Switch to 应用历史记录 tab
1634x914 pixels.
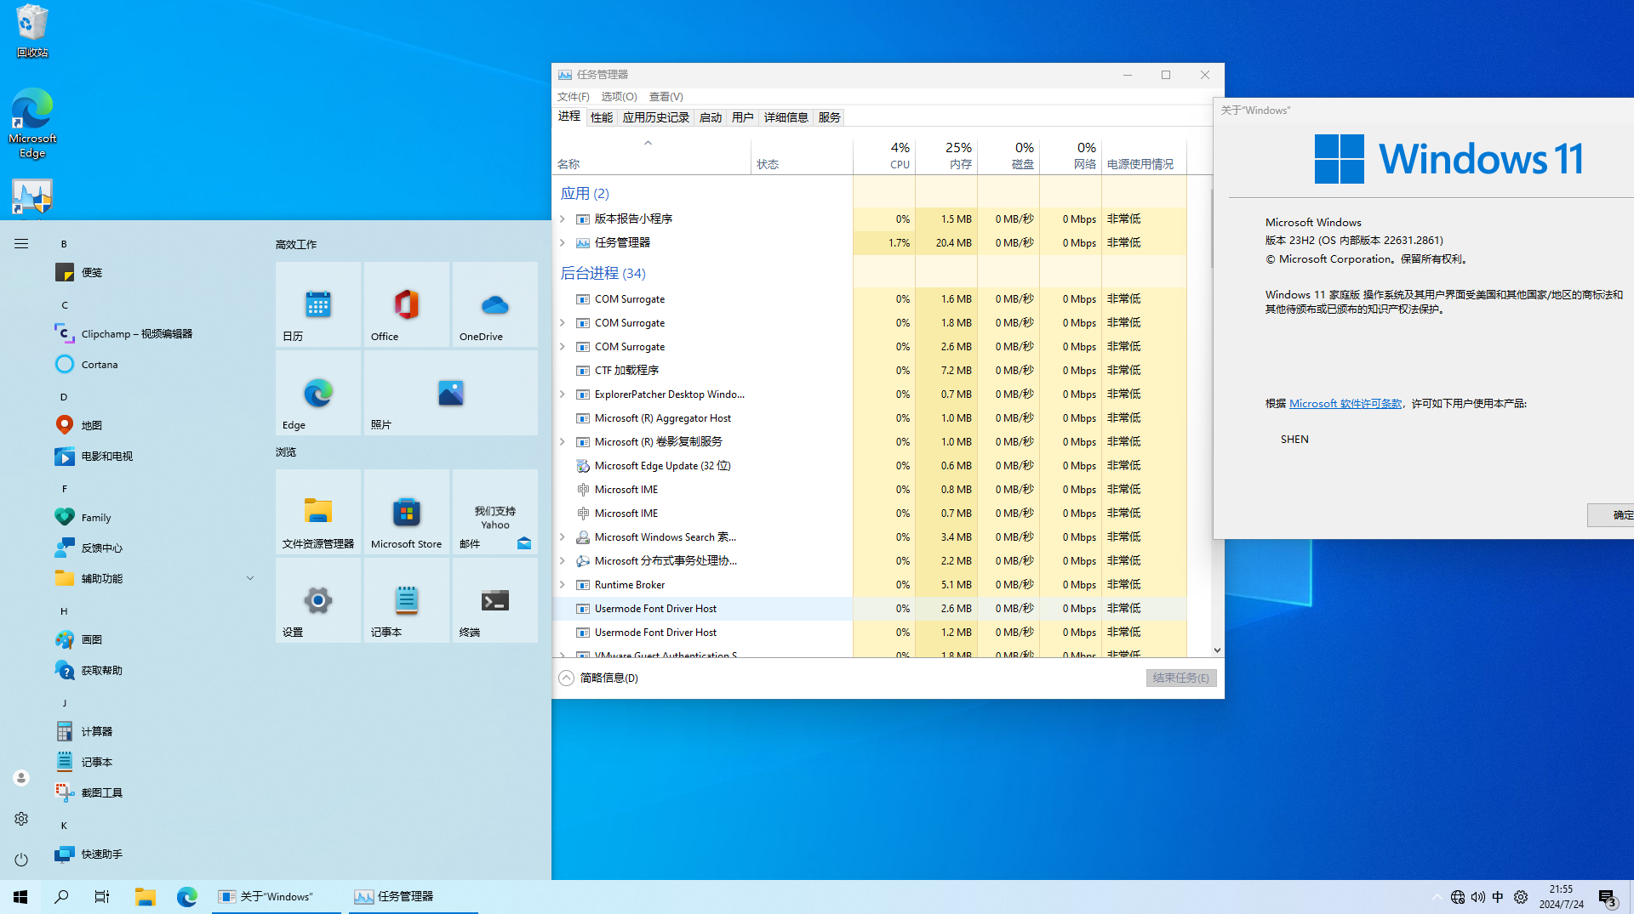(x=655, y=117)
